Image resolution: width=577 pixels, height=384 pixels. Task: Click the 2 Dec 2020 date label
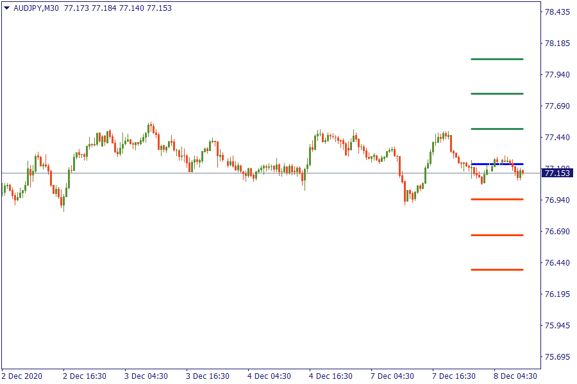22,376
